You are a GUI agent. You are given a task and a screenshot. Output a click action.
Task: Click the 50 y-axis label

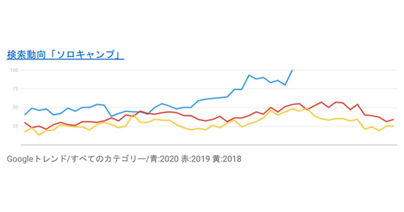(x=15, y=107)
